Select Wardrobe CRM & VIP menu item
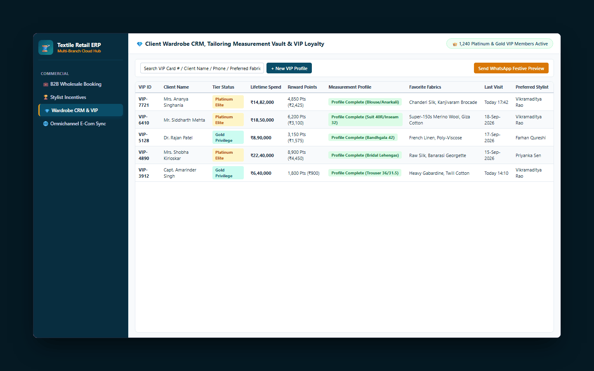Viewport: 594px width, 371px height. pos(81,110)
